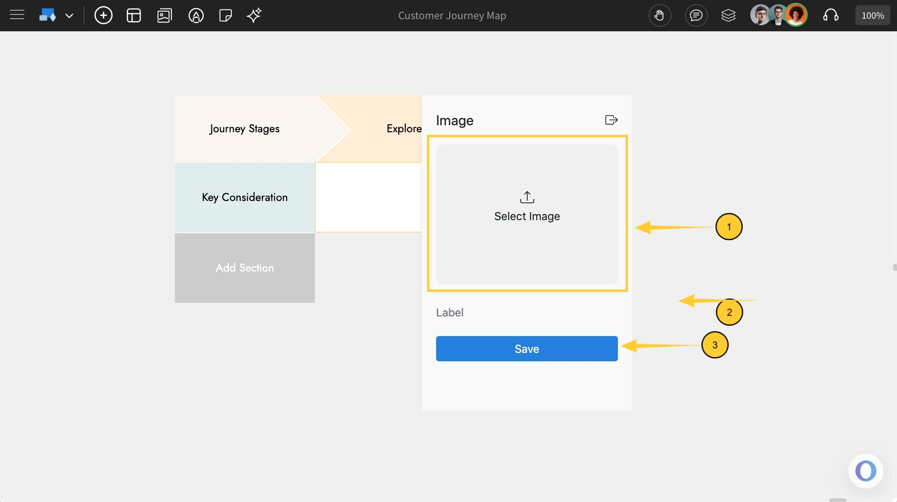The height and width of the screenshot is (502, 897).
Task: Open the hamburger main menu
Action: coord(17,15)
